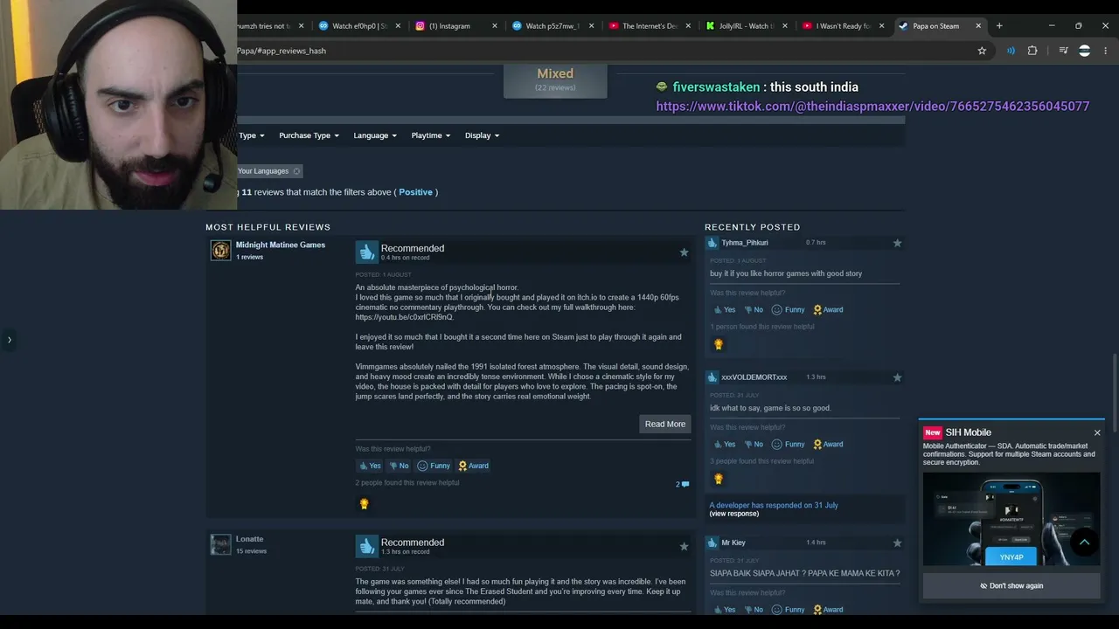Bookmark this page with the address-bar star
Viewport: 1119px width, 629px height.
[x=982, y=51]
